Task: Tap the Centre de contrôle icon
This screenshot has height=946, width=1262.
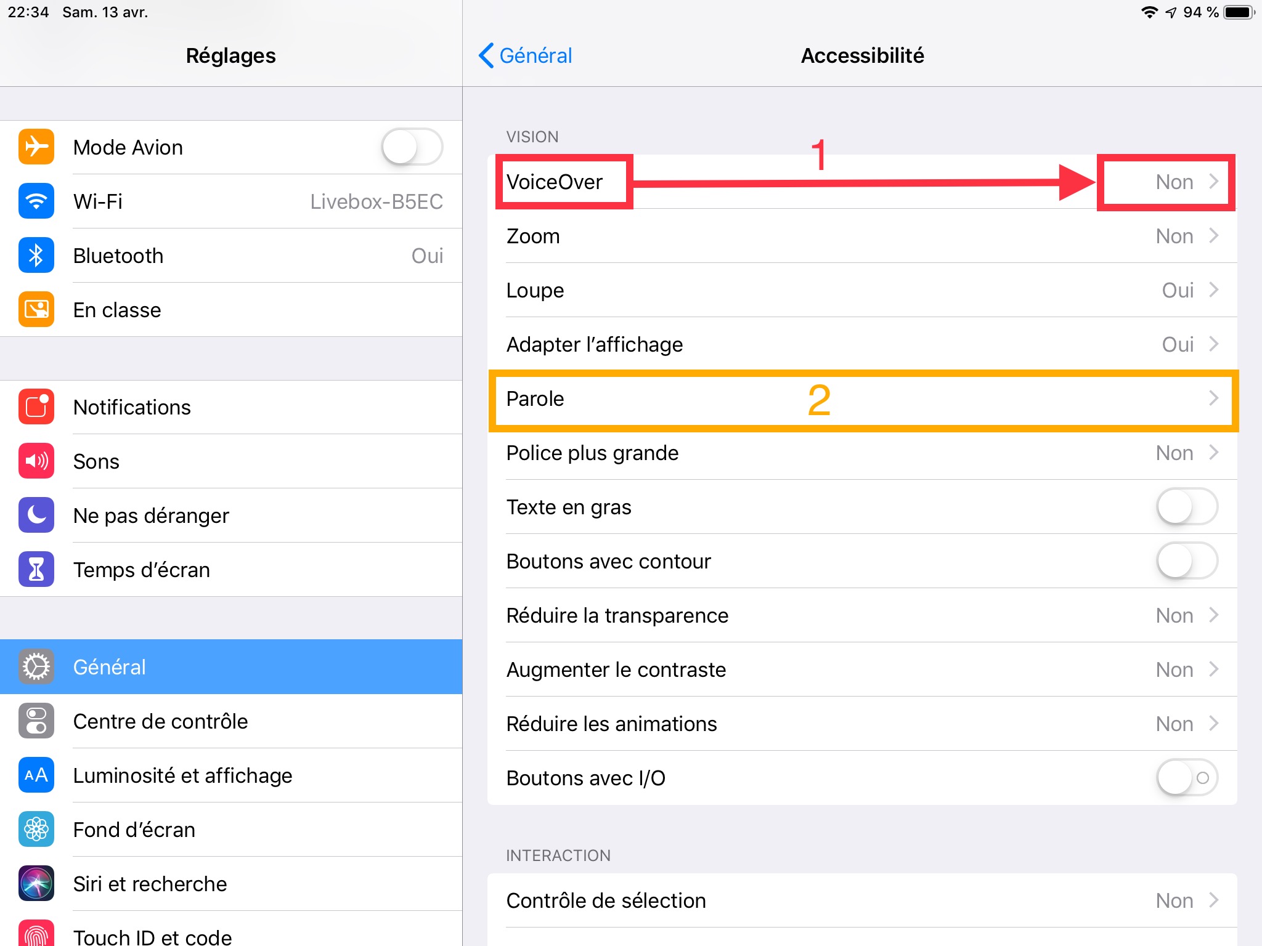Action: [36, 721]
